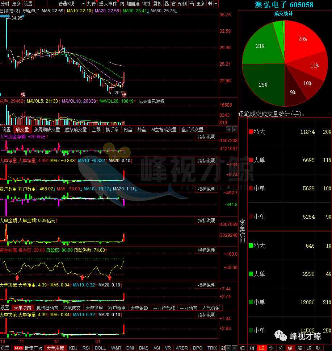Click the 焰 flame icon
Image resolution: width=332 pixels, height=351 pixels.
(x=309, y=348)
